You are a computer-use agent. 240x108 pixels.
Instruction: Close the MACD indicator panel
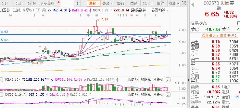168,94
